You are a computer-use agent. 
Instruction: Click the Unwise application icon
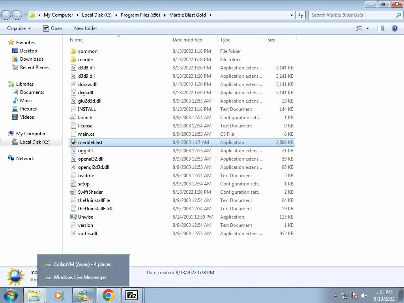click(x=73, y=217)
